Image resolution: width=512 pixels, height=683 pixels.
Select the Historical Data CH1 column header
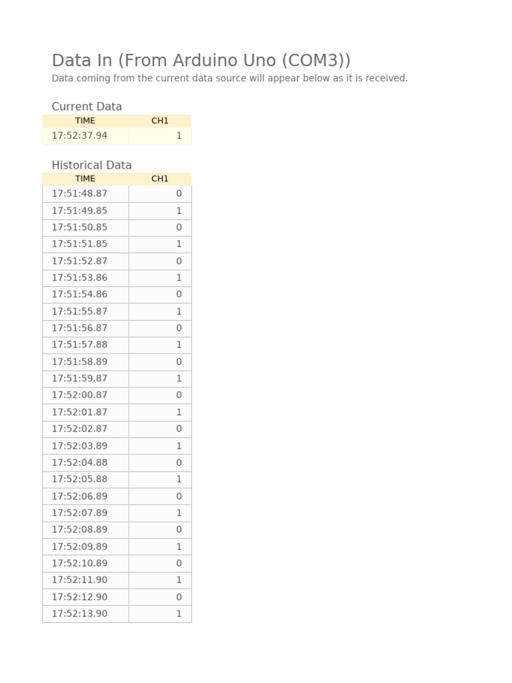click(x=160, y=179)
